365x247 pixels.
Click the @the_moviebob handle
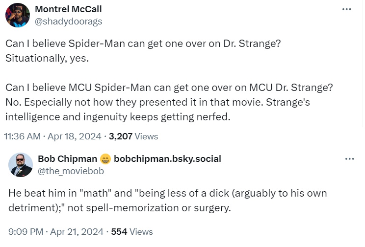(x=71, y=171)
